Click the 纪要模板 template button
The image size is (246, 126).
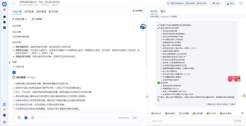[x=37, y=19]
